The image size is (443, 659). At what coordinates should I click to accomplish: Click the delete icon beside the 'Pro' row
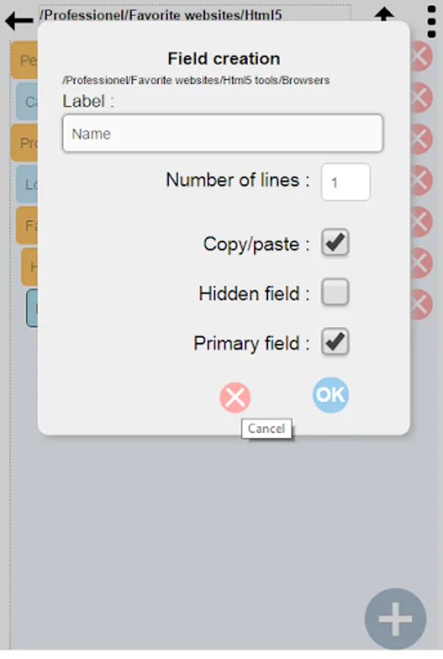(x=421, y=139)
